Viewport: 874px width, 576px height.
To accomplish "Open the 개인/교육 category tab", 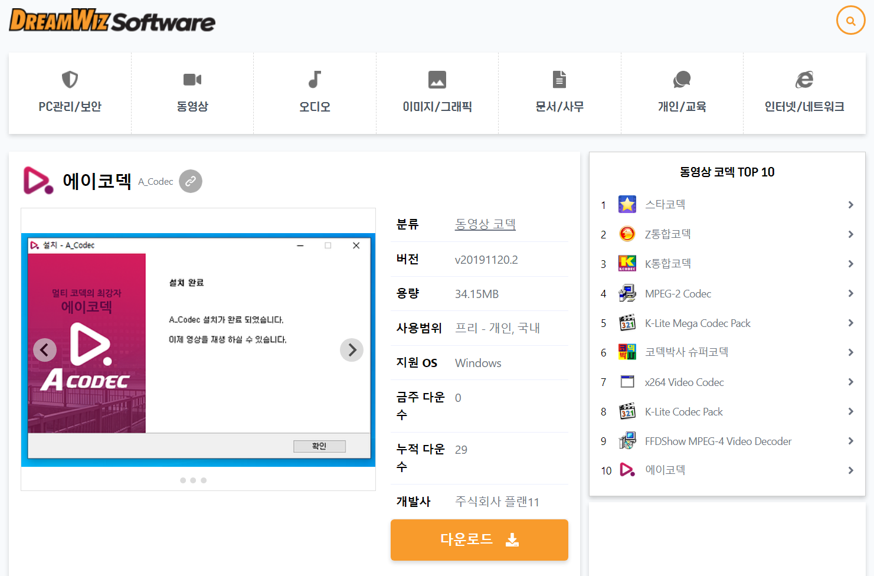I will (x=682, y=93).
